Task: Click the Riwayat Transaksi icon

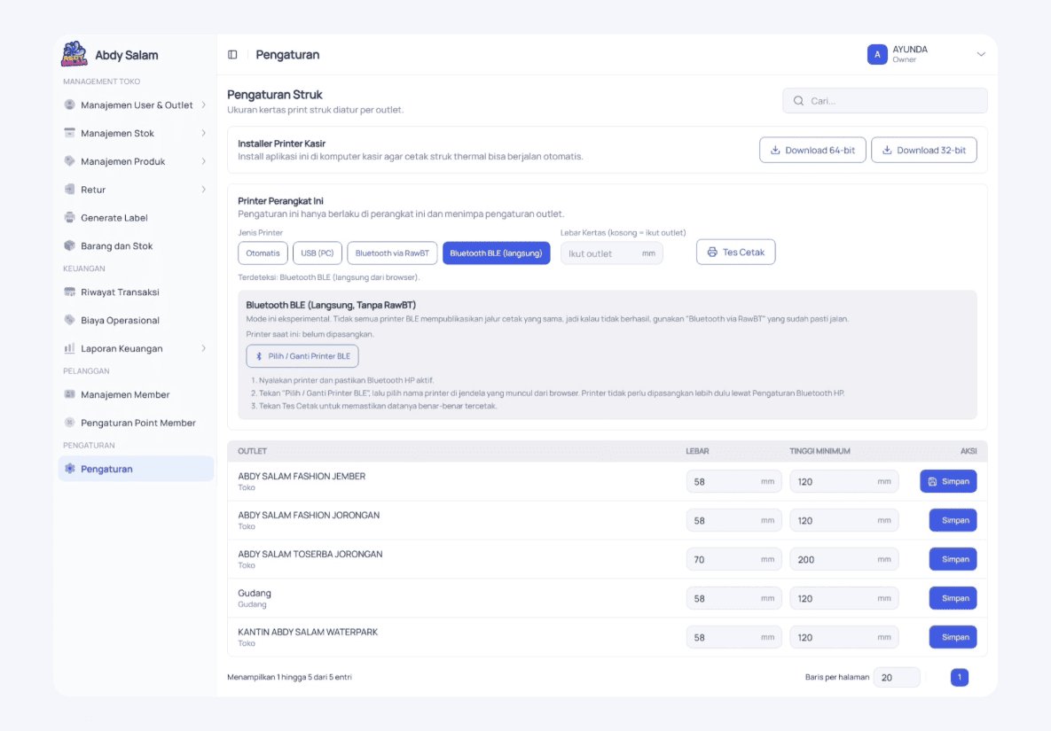Action: [x=70, y=292]
